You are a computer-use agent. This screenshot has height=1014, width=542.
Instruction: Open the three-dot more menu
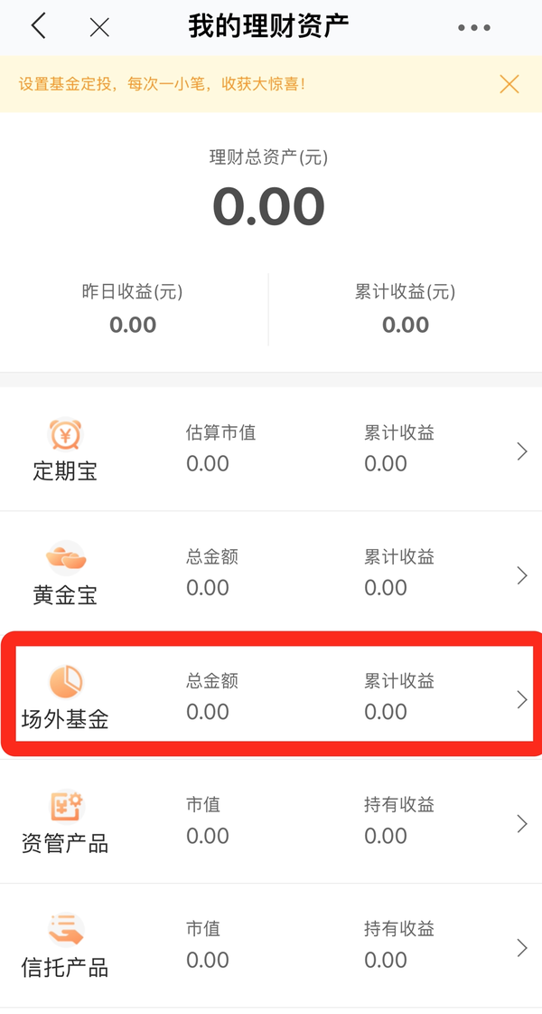pyautogui.click(x=473, y=27)
